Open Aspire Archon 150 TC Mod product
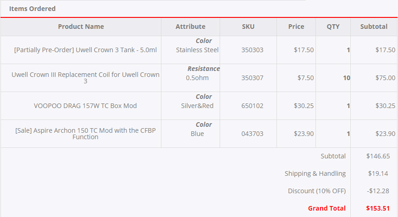 pos(85,134)
